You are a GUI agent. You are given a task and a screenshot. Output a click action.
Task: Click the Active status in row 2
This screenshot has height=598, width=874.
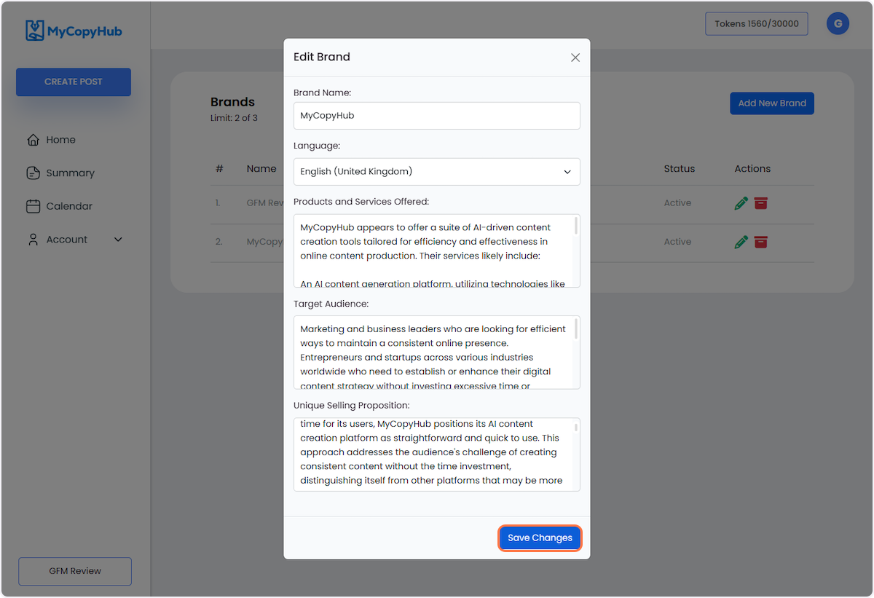click(677, 242)
